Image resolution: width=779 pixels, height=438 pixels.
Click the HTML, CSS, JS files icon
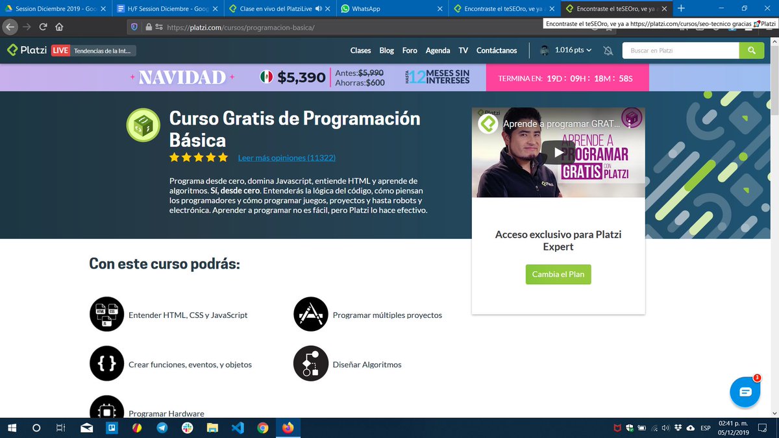click(106, 314)
